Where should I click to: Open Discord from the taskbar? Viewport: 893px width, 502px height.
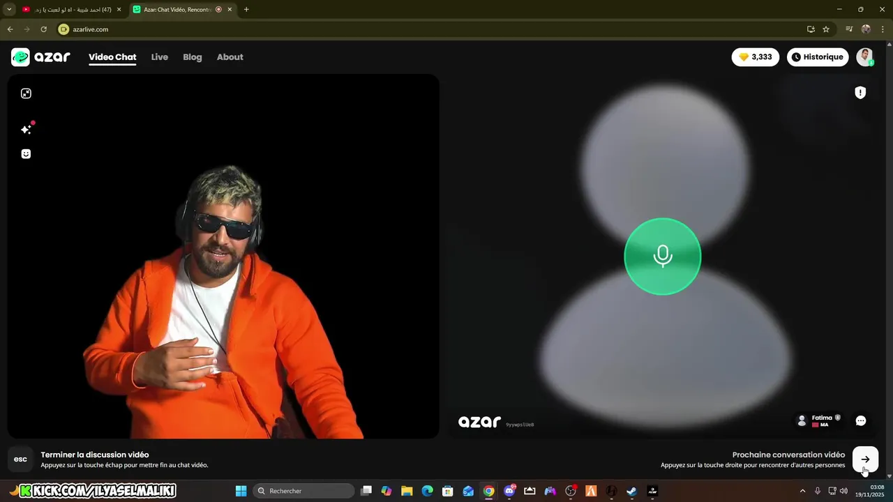coord(509,491)
